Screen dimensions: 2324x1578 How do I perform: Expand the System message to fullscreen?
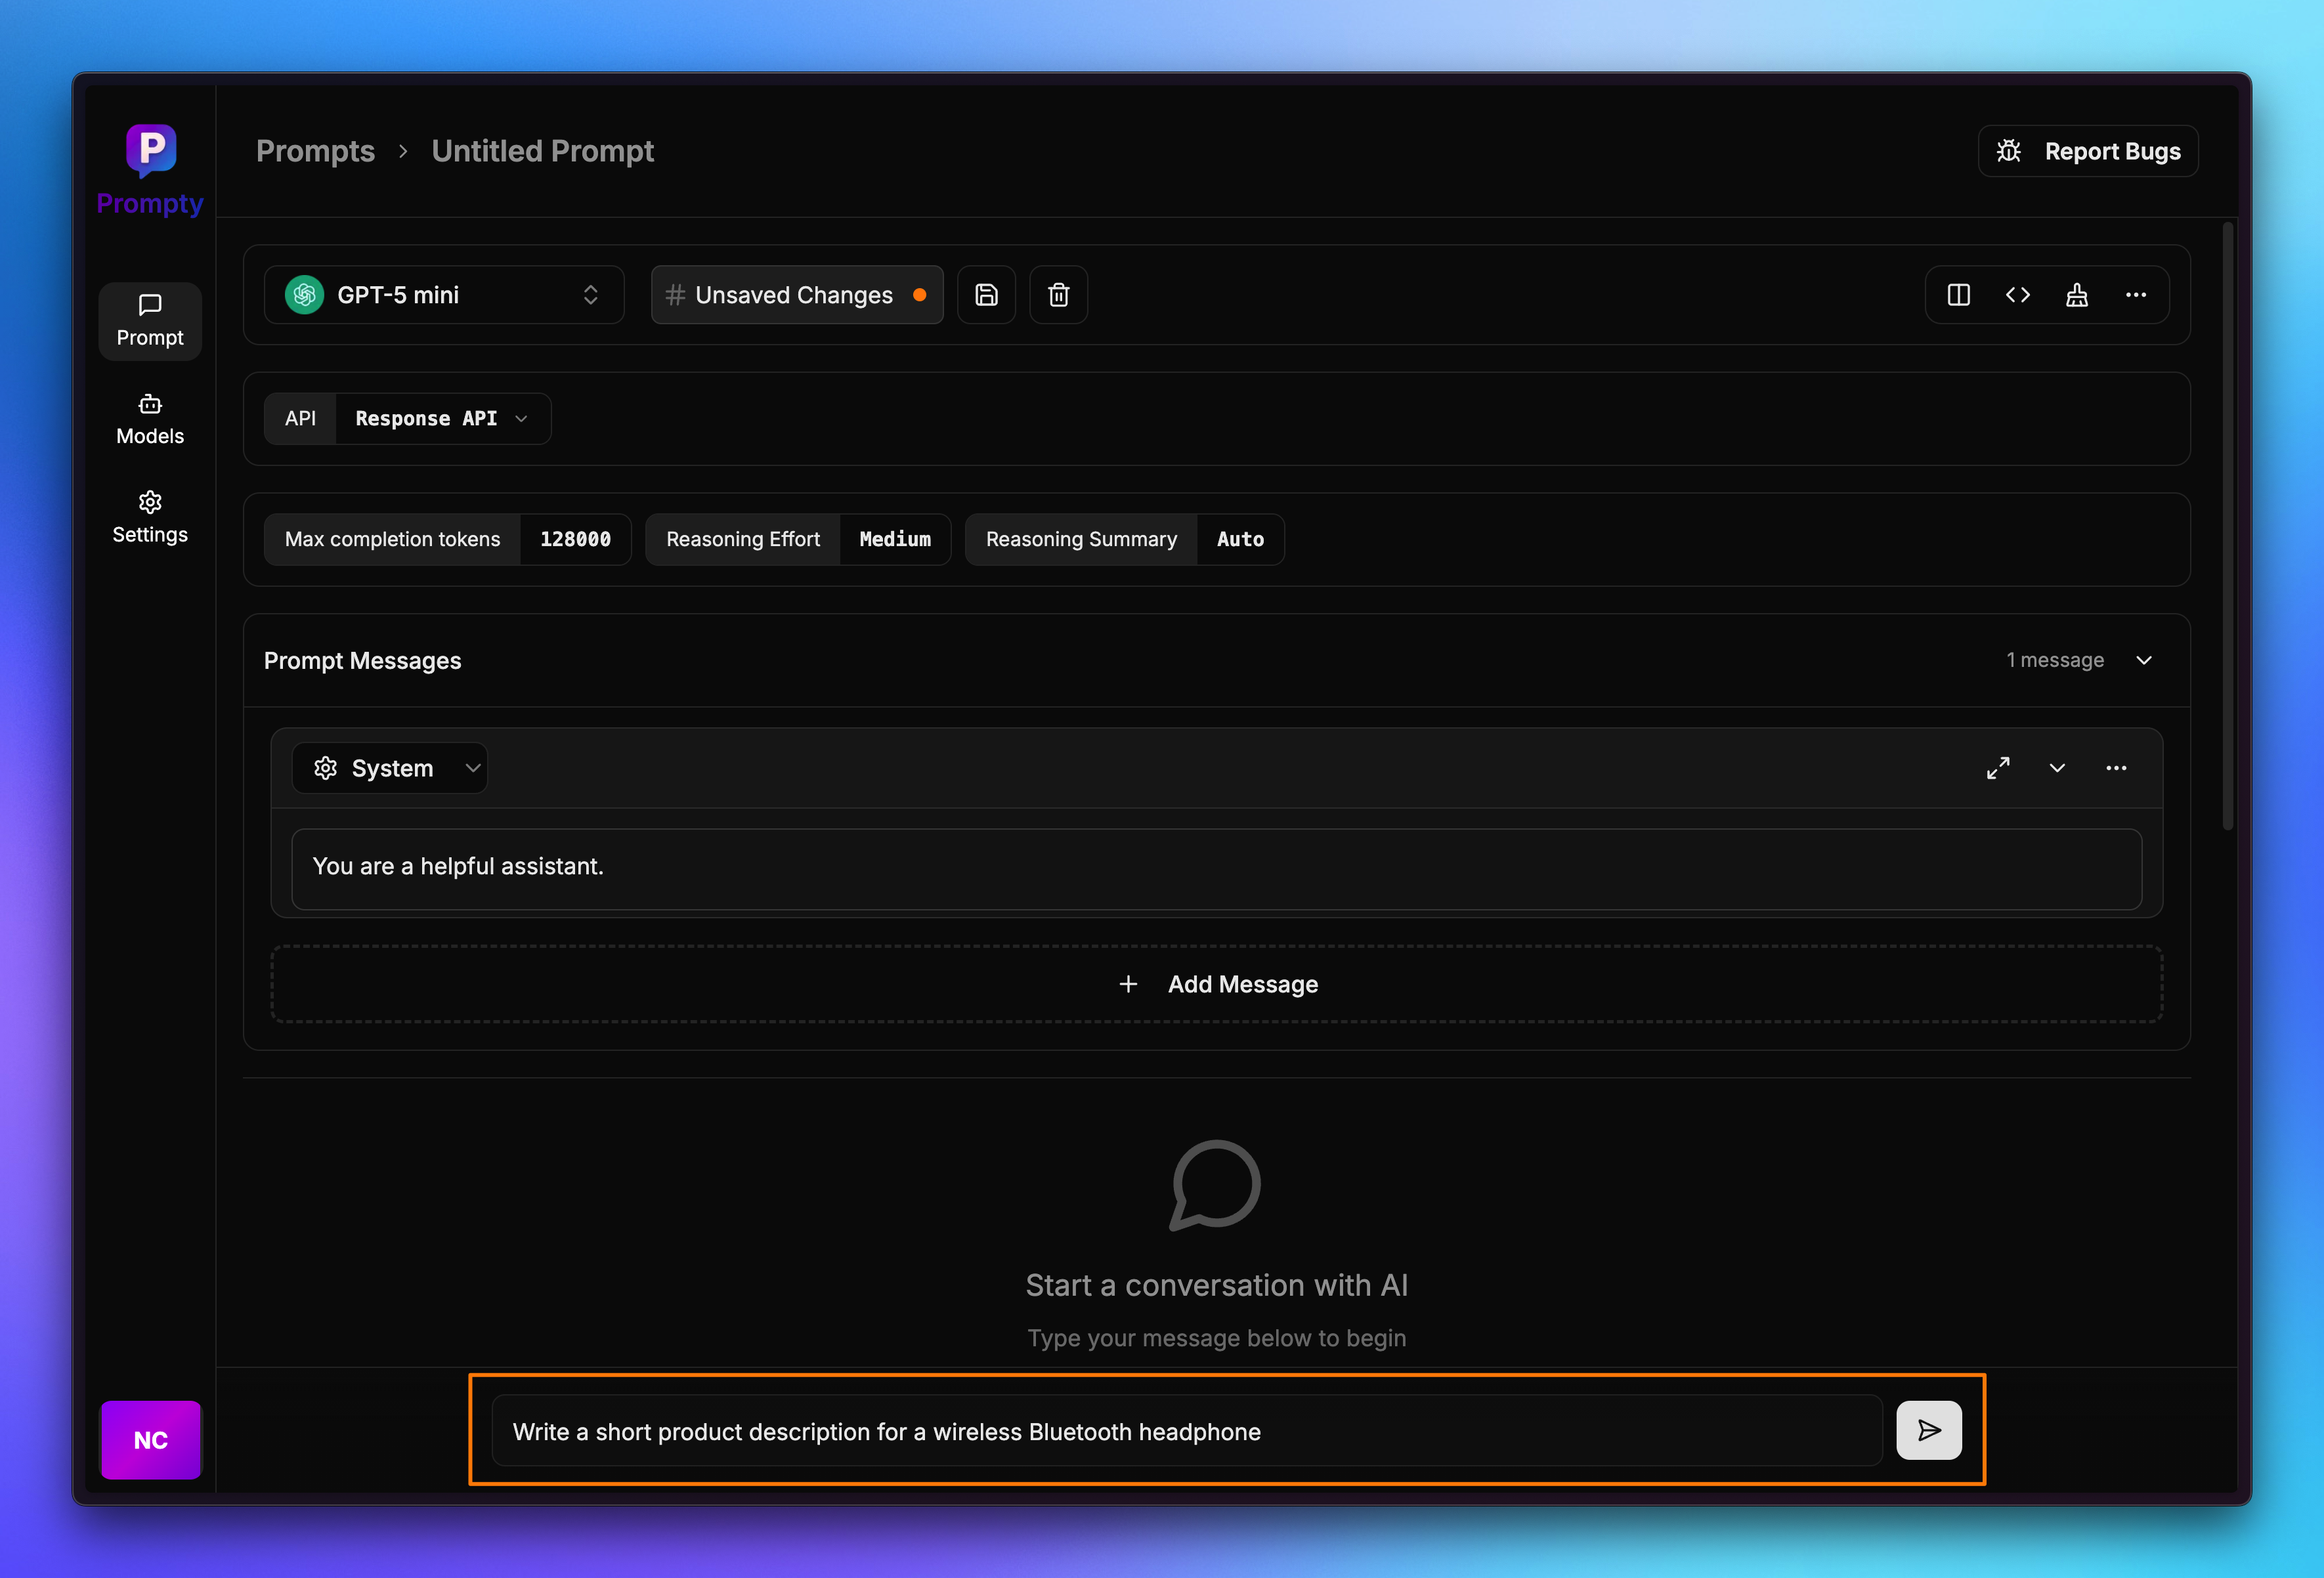[x=1998, y=768]
